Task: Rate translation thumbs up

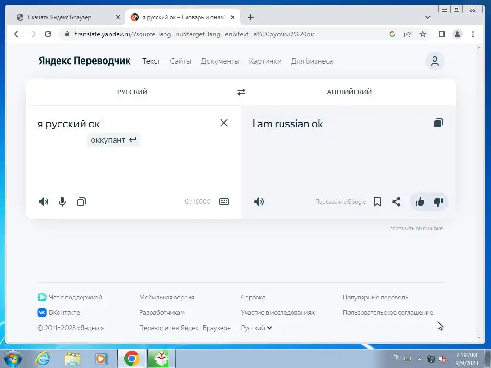Action: (x=420, y=202)
